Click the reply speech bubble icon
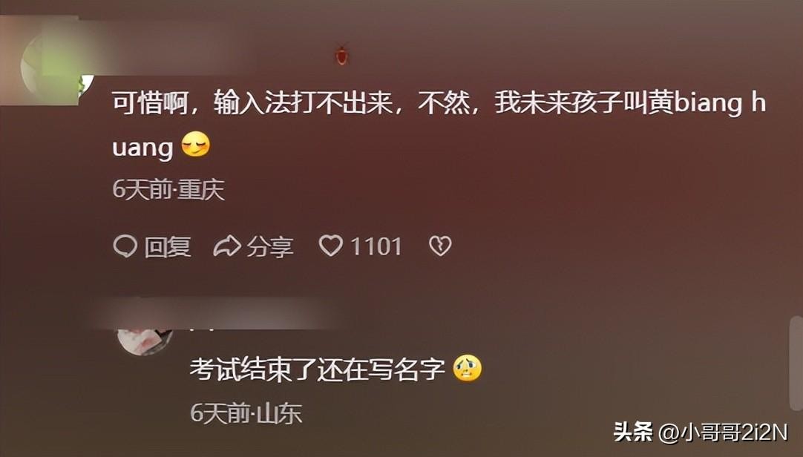 pyautogui.click(x=125, y=246)
